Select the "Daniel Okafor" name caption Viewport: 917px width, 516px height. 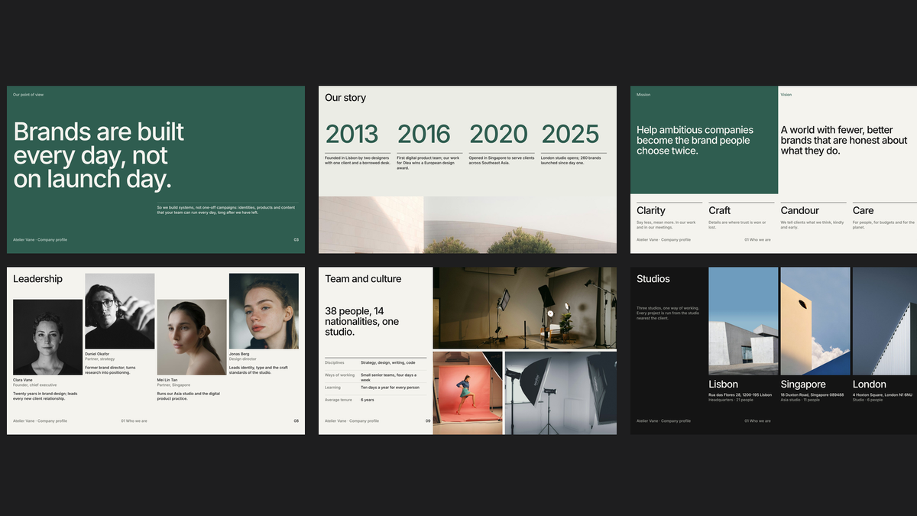[x=97, y=354]
